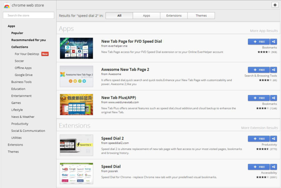Browse Productivity category in sidebar

pos(20,124)
